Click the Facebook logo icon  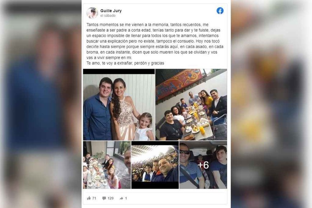(x=220, y=11)
